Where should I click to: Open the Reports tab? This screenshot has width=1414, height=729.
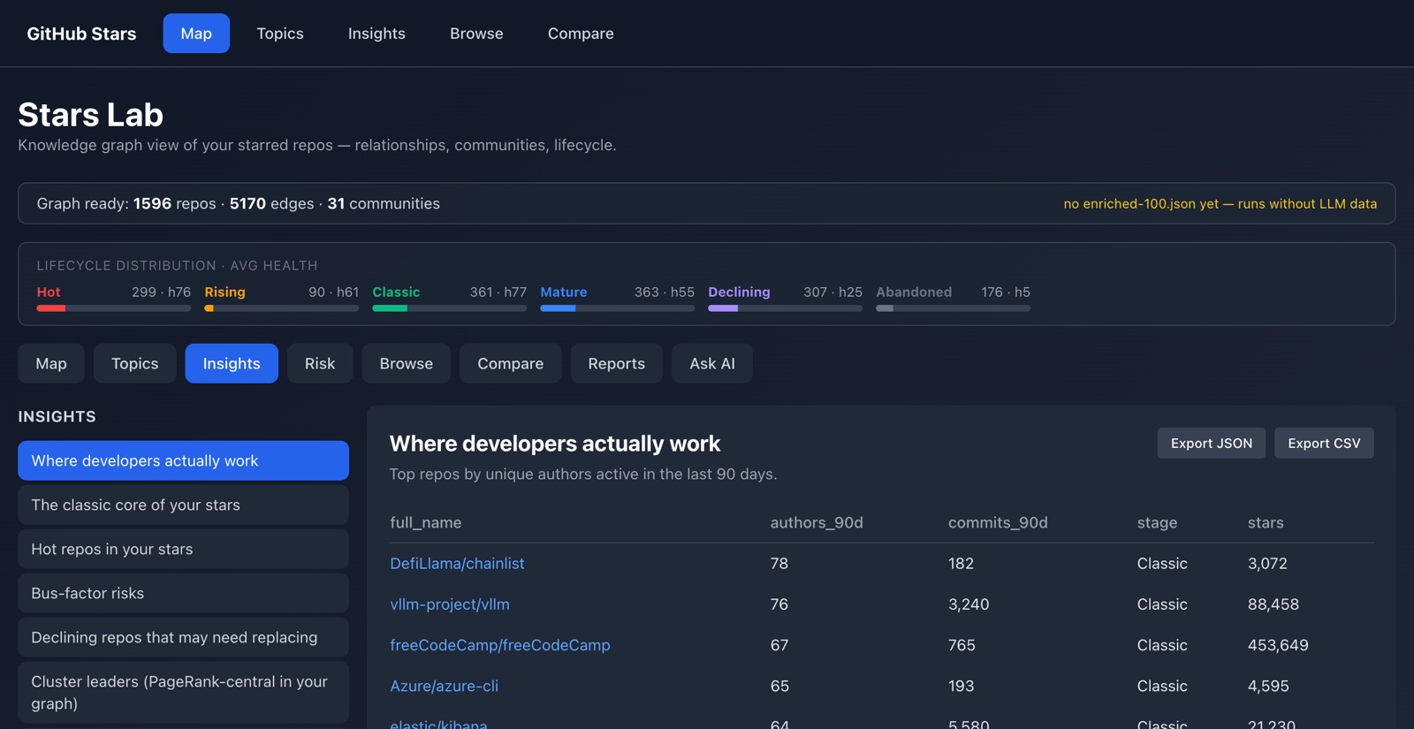click(617, 363)
